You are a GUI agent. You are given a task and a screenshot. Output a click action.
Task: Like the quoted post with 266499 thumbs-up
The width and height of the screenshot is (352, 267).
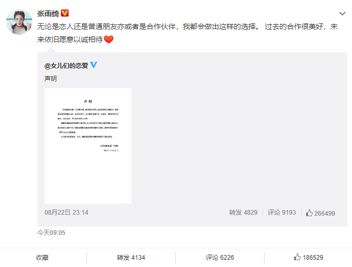point(320,213)
